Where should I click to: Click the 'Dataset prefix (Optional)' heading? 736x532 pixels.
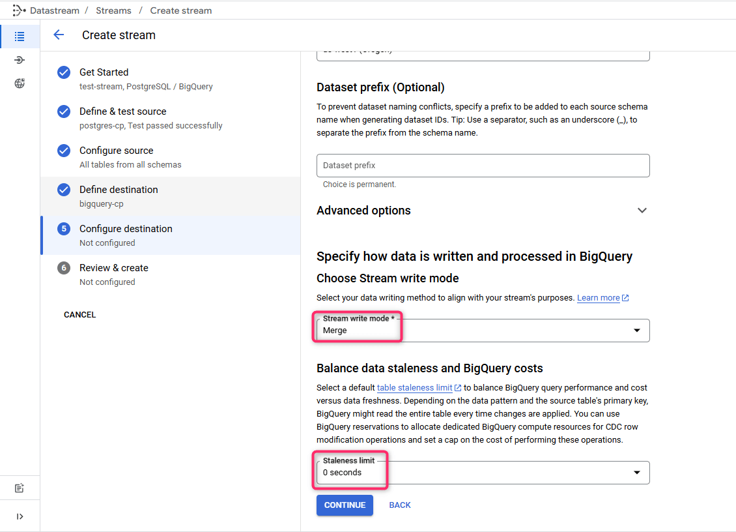[380, 87]
